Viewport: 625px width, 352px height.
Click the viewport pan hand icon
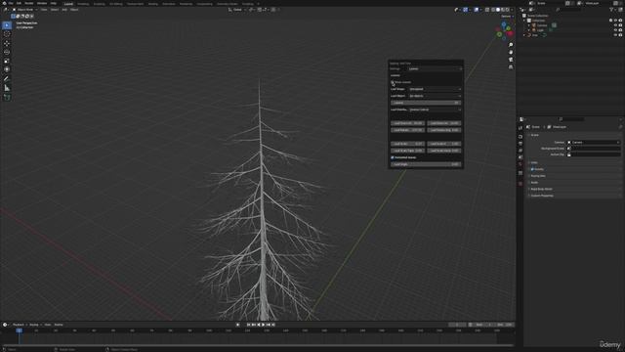pos(511,52)
